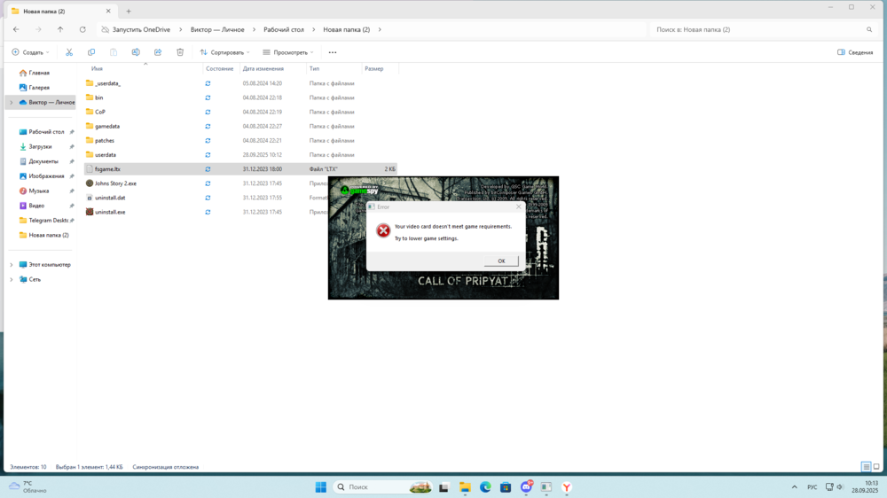Switch to large icons view in status bar

point(876,467)
